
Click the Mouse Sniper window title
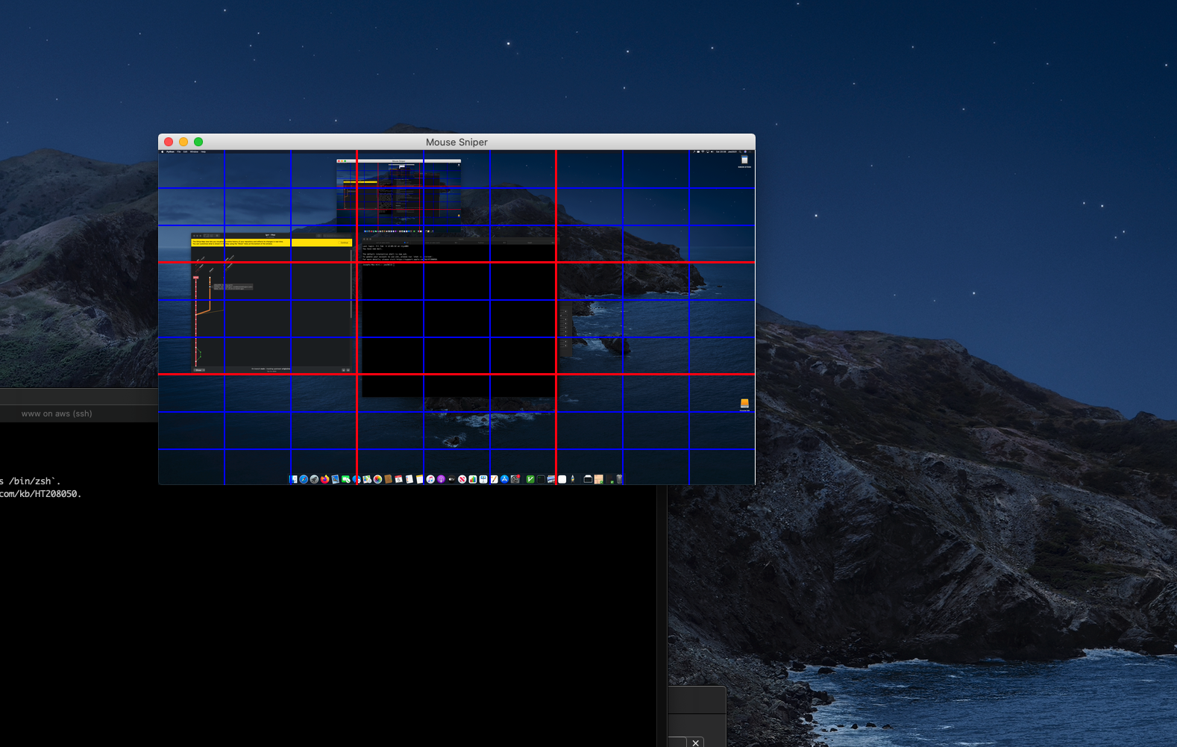[456, 142]
